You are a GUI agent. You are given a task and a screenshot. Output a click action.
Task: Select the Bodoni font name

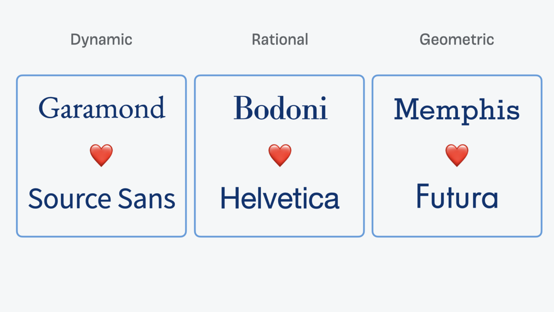[280, 108]
